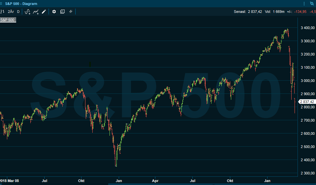This screenshot has width=316, height=185.
Task: Add an indicator with the sine wave icon
Action: pos(27,12)
